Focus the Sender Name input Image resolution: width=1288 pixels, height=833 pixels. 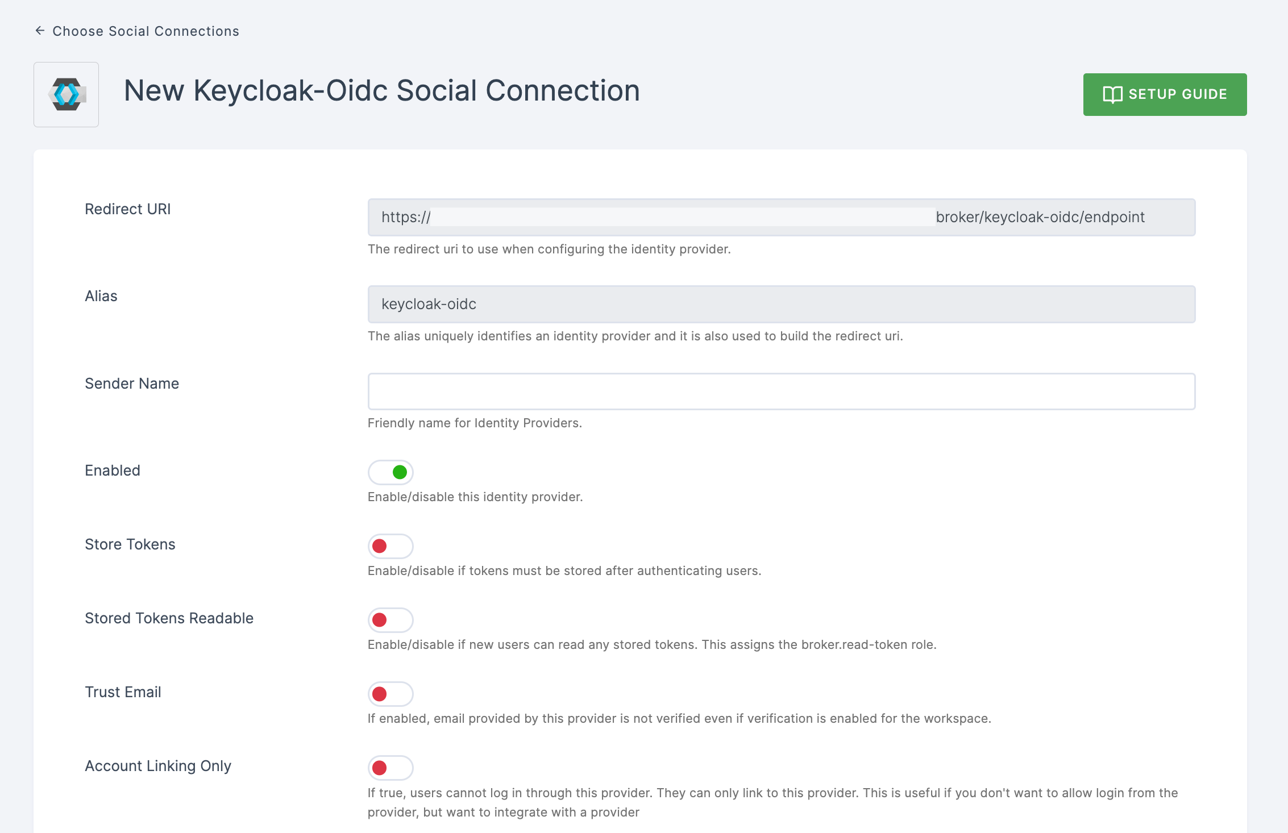pos(782,391)
